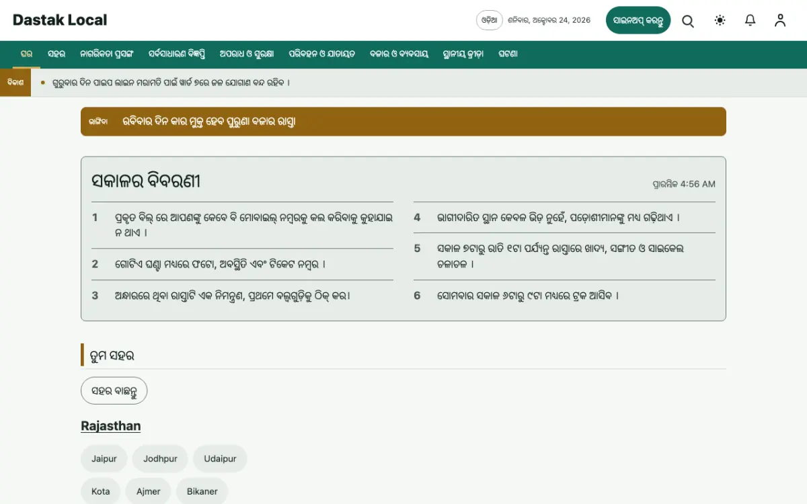Click the ତୁମ ସହର section heading

(112, 355)
